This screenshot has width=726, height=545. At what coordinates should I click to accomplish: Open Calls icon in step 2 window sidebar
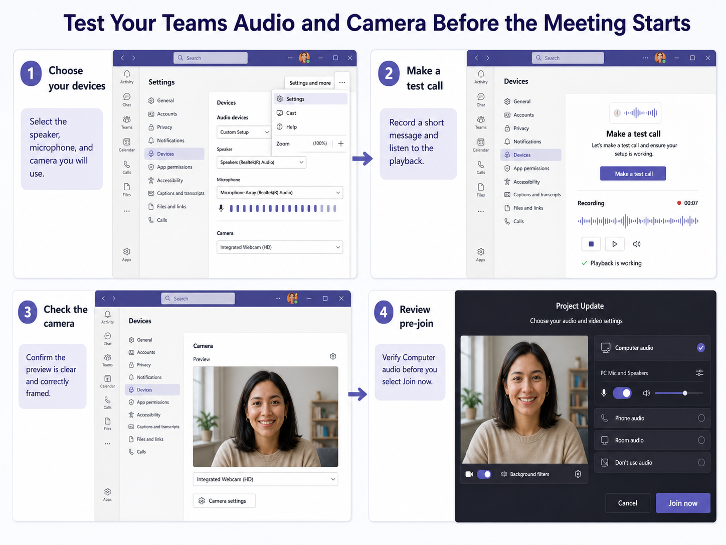[481, 168]
